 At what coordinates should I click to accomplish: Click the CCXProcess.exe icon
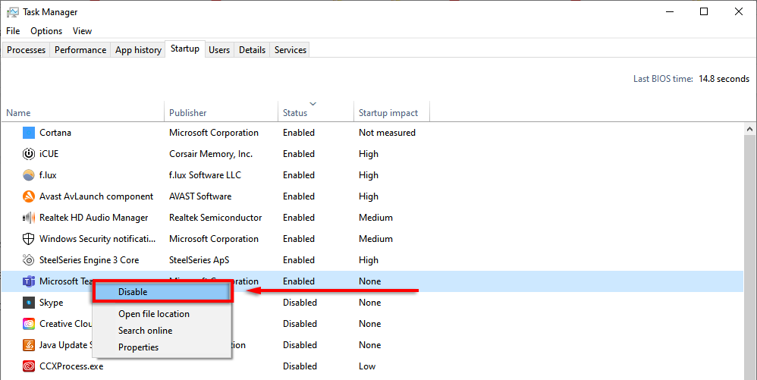[29, 366]
